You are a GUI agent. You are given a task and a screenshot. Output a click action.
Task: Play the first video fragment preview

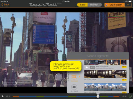(87, 67)
